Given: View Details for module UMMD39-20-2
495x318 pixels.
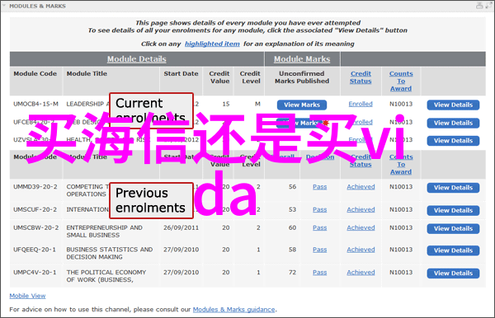Looking at the screenshot, I should pyautogui.click(x=453, y=188).
